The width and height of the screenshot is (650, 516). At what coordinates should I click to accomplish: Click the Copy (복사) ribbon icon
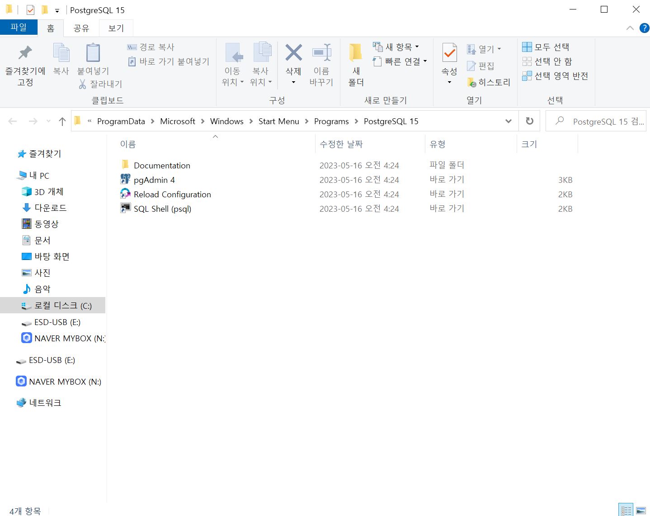pyautogui.click(x=61, y=53)
